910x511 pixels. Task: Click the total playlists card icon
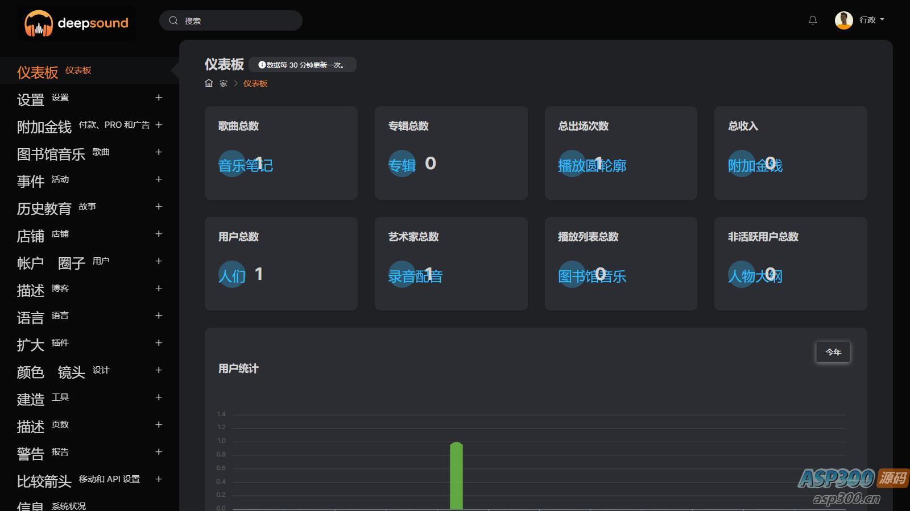click(572, 274)
